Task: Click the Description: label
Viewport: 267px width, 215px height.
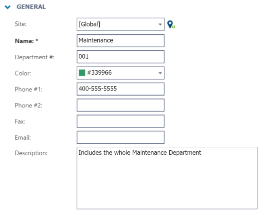Action: point(31,153)
